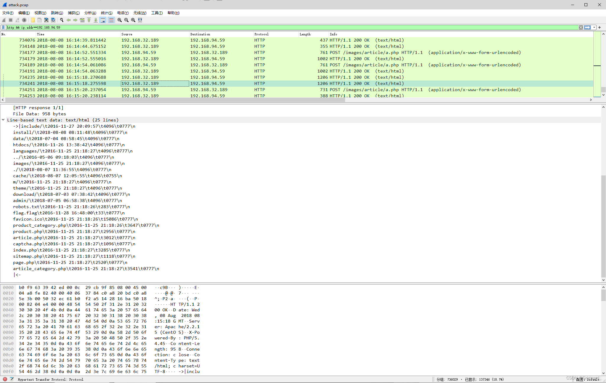This screenshot has width=606, height=383.
Task: Select packet 734177 POST a.php row
Action: (x=297, y=52)
